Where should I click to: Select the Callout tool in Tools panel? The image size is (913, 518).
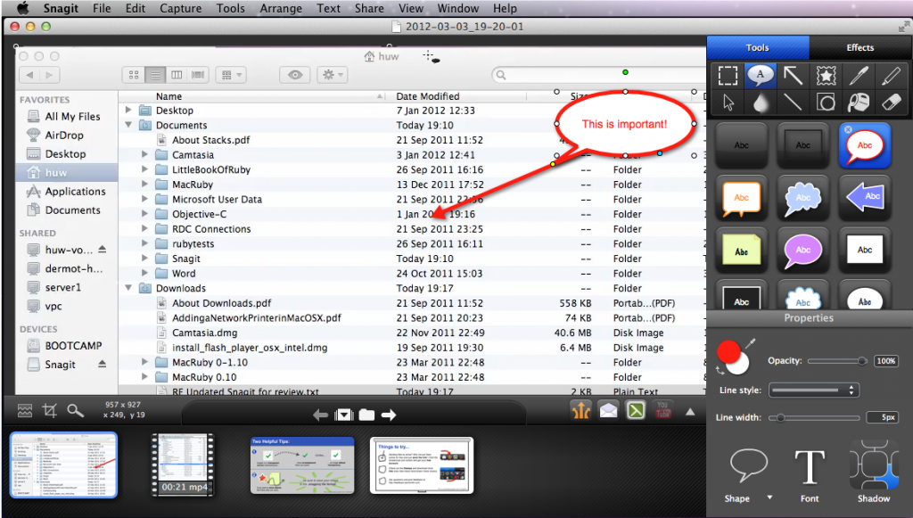760,75
